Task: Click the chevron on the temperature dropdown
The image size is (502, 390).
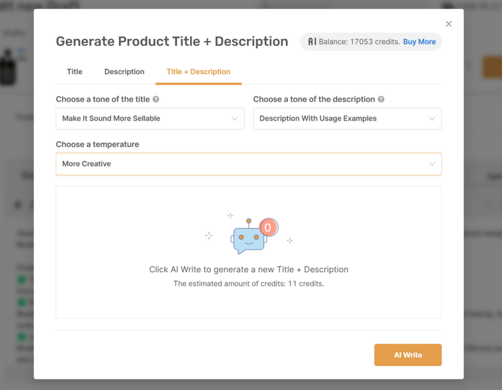Action: (432, 164)
